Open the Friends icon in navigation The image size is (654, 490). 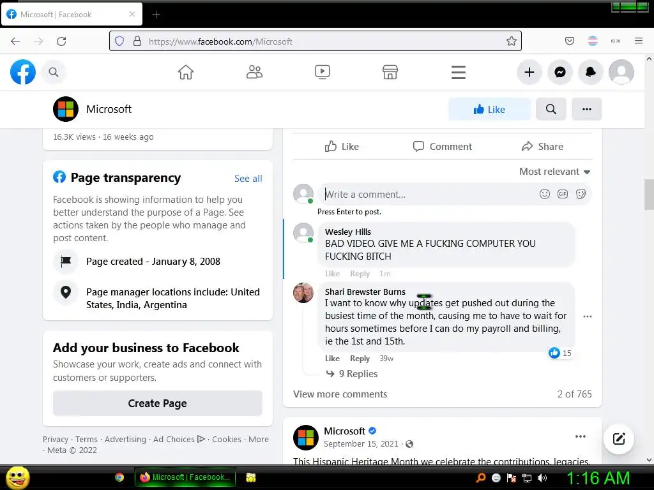click(x=254, y=72)
